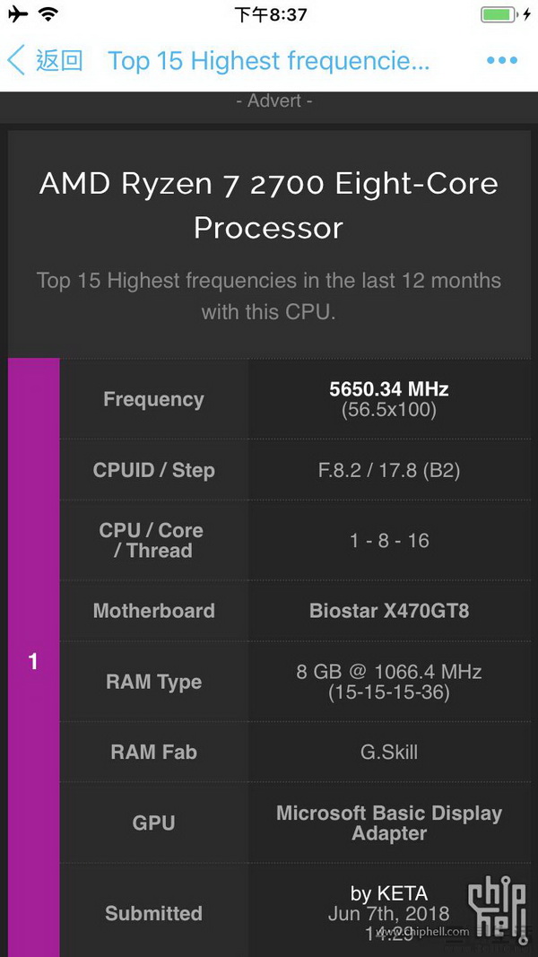
Task: Tap the purple rank 1 bar
Action: pyautogui.click(x=33, y=657)
